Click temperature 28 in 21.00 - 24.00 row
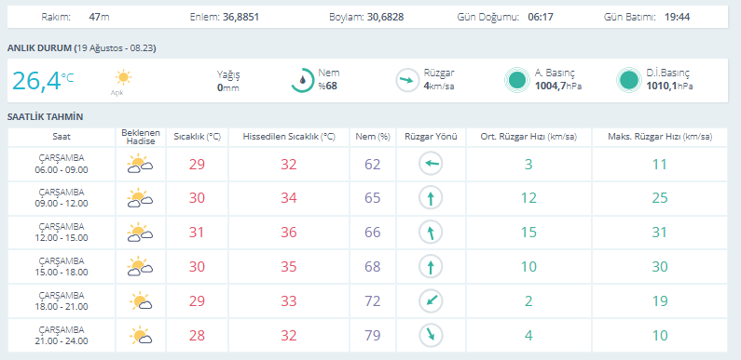The width and height of the screenshot is (741, 360). click(x=197, y=336)
